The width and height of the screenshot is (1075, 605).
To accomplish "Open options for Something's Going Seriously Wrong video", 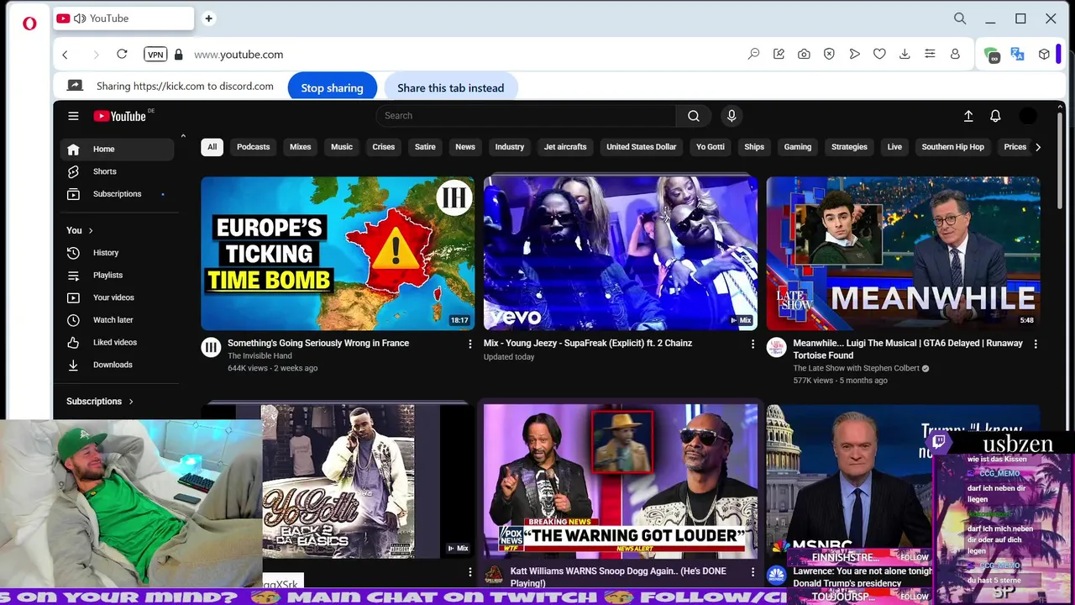I will coord(470,344).
